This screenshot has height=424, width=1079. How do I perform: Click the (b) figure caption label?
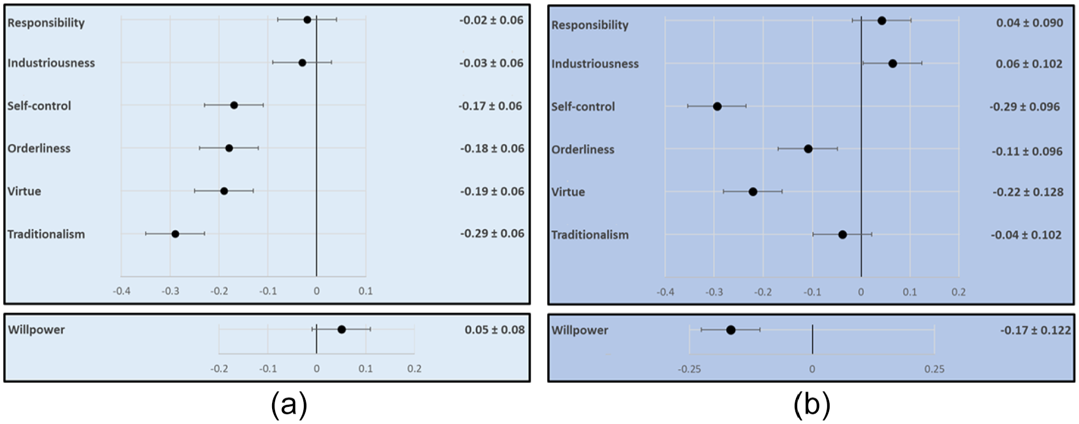pyautogui.click(x=812, y=405)
